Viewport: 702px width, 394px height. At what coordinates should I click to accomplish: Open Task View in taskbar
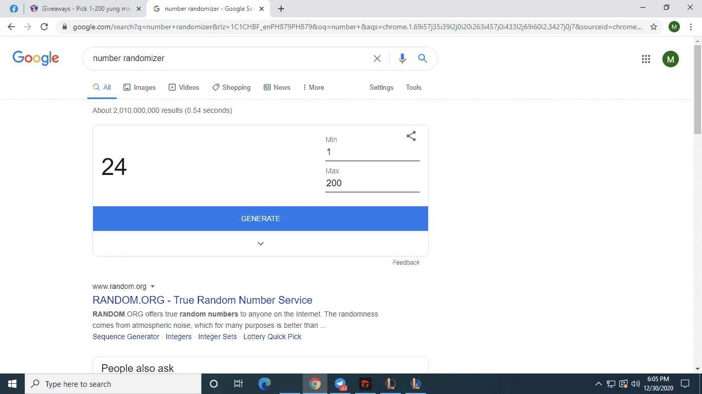[238, 384]
